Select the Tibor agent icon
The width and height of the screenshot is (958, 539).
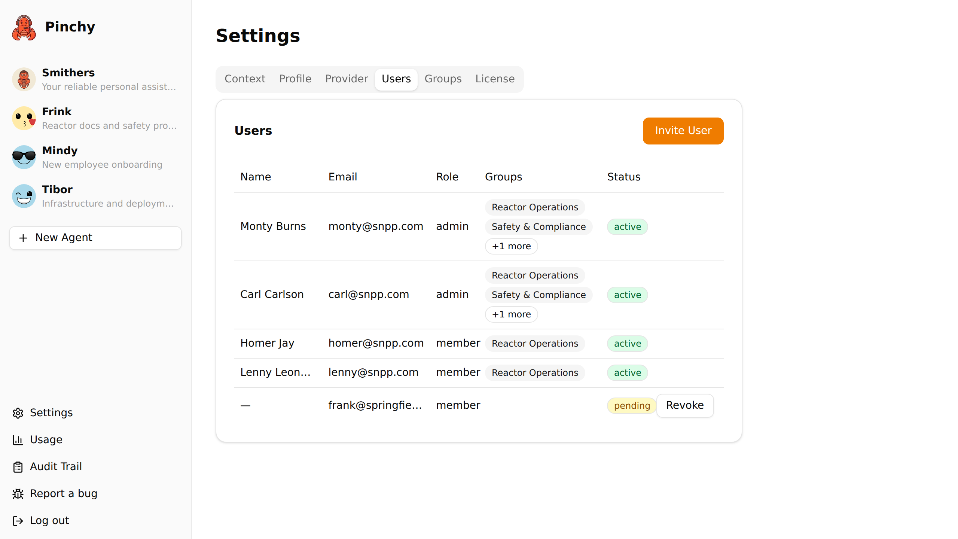(x=23, y=196)
